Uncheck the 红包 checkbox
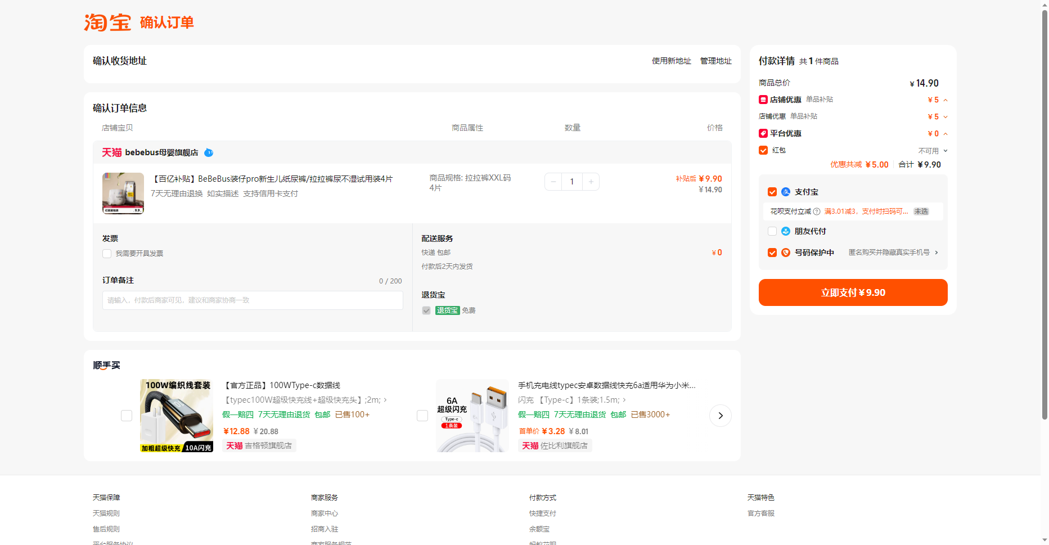Screen dimensions: 1049x545 point(763,150)
